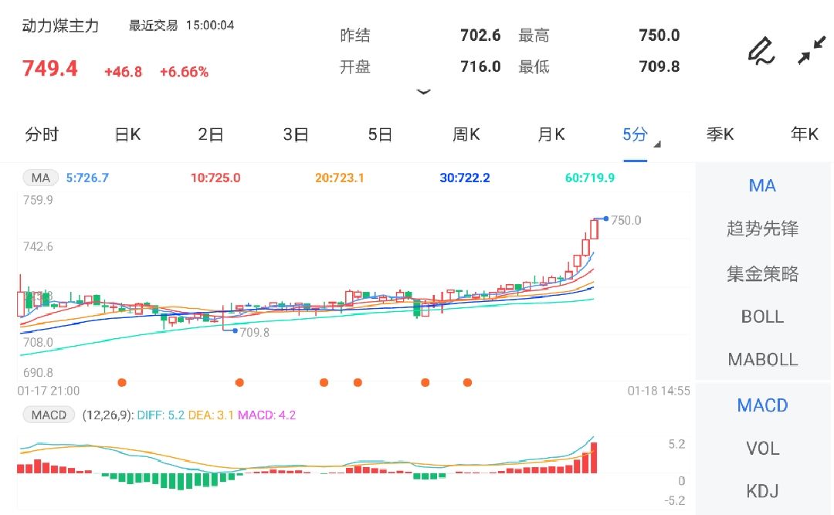Image resolution: width=834 pixels, height=515 pixels.
Task: Click the tallest red MACD histogram bar
Action: (594, 458)
